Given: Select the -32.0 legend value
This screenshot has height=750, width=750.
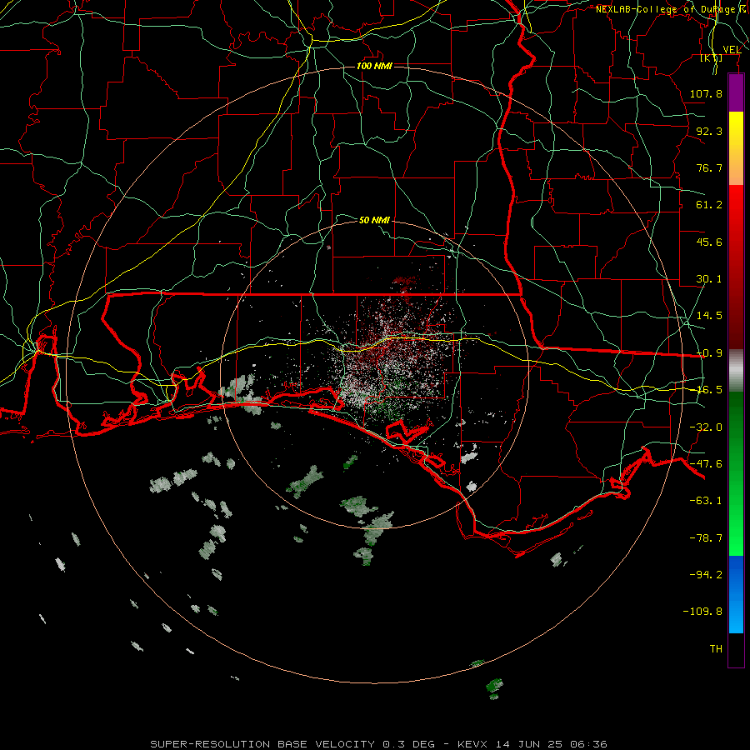Looking at the screenshot, I should point(706,427).
